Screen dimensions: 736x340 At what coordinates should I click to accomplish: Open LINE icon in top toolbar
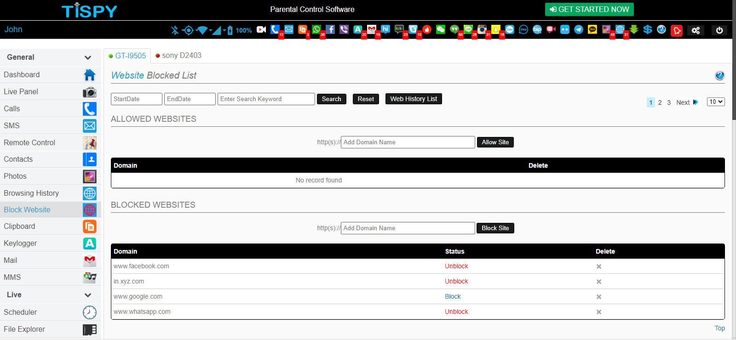[468, 29]
